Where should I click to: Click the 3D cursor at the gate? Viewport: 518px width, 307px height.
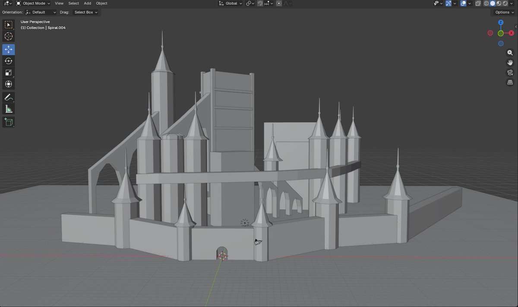click(x=222, y=256)
